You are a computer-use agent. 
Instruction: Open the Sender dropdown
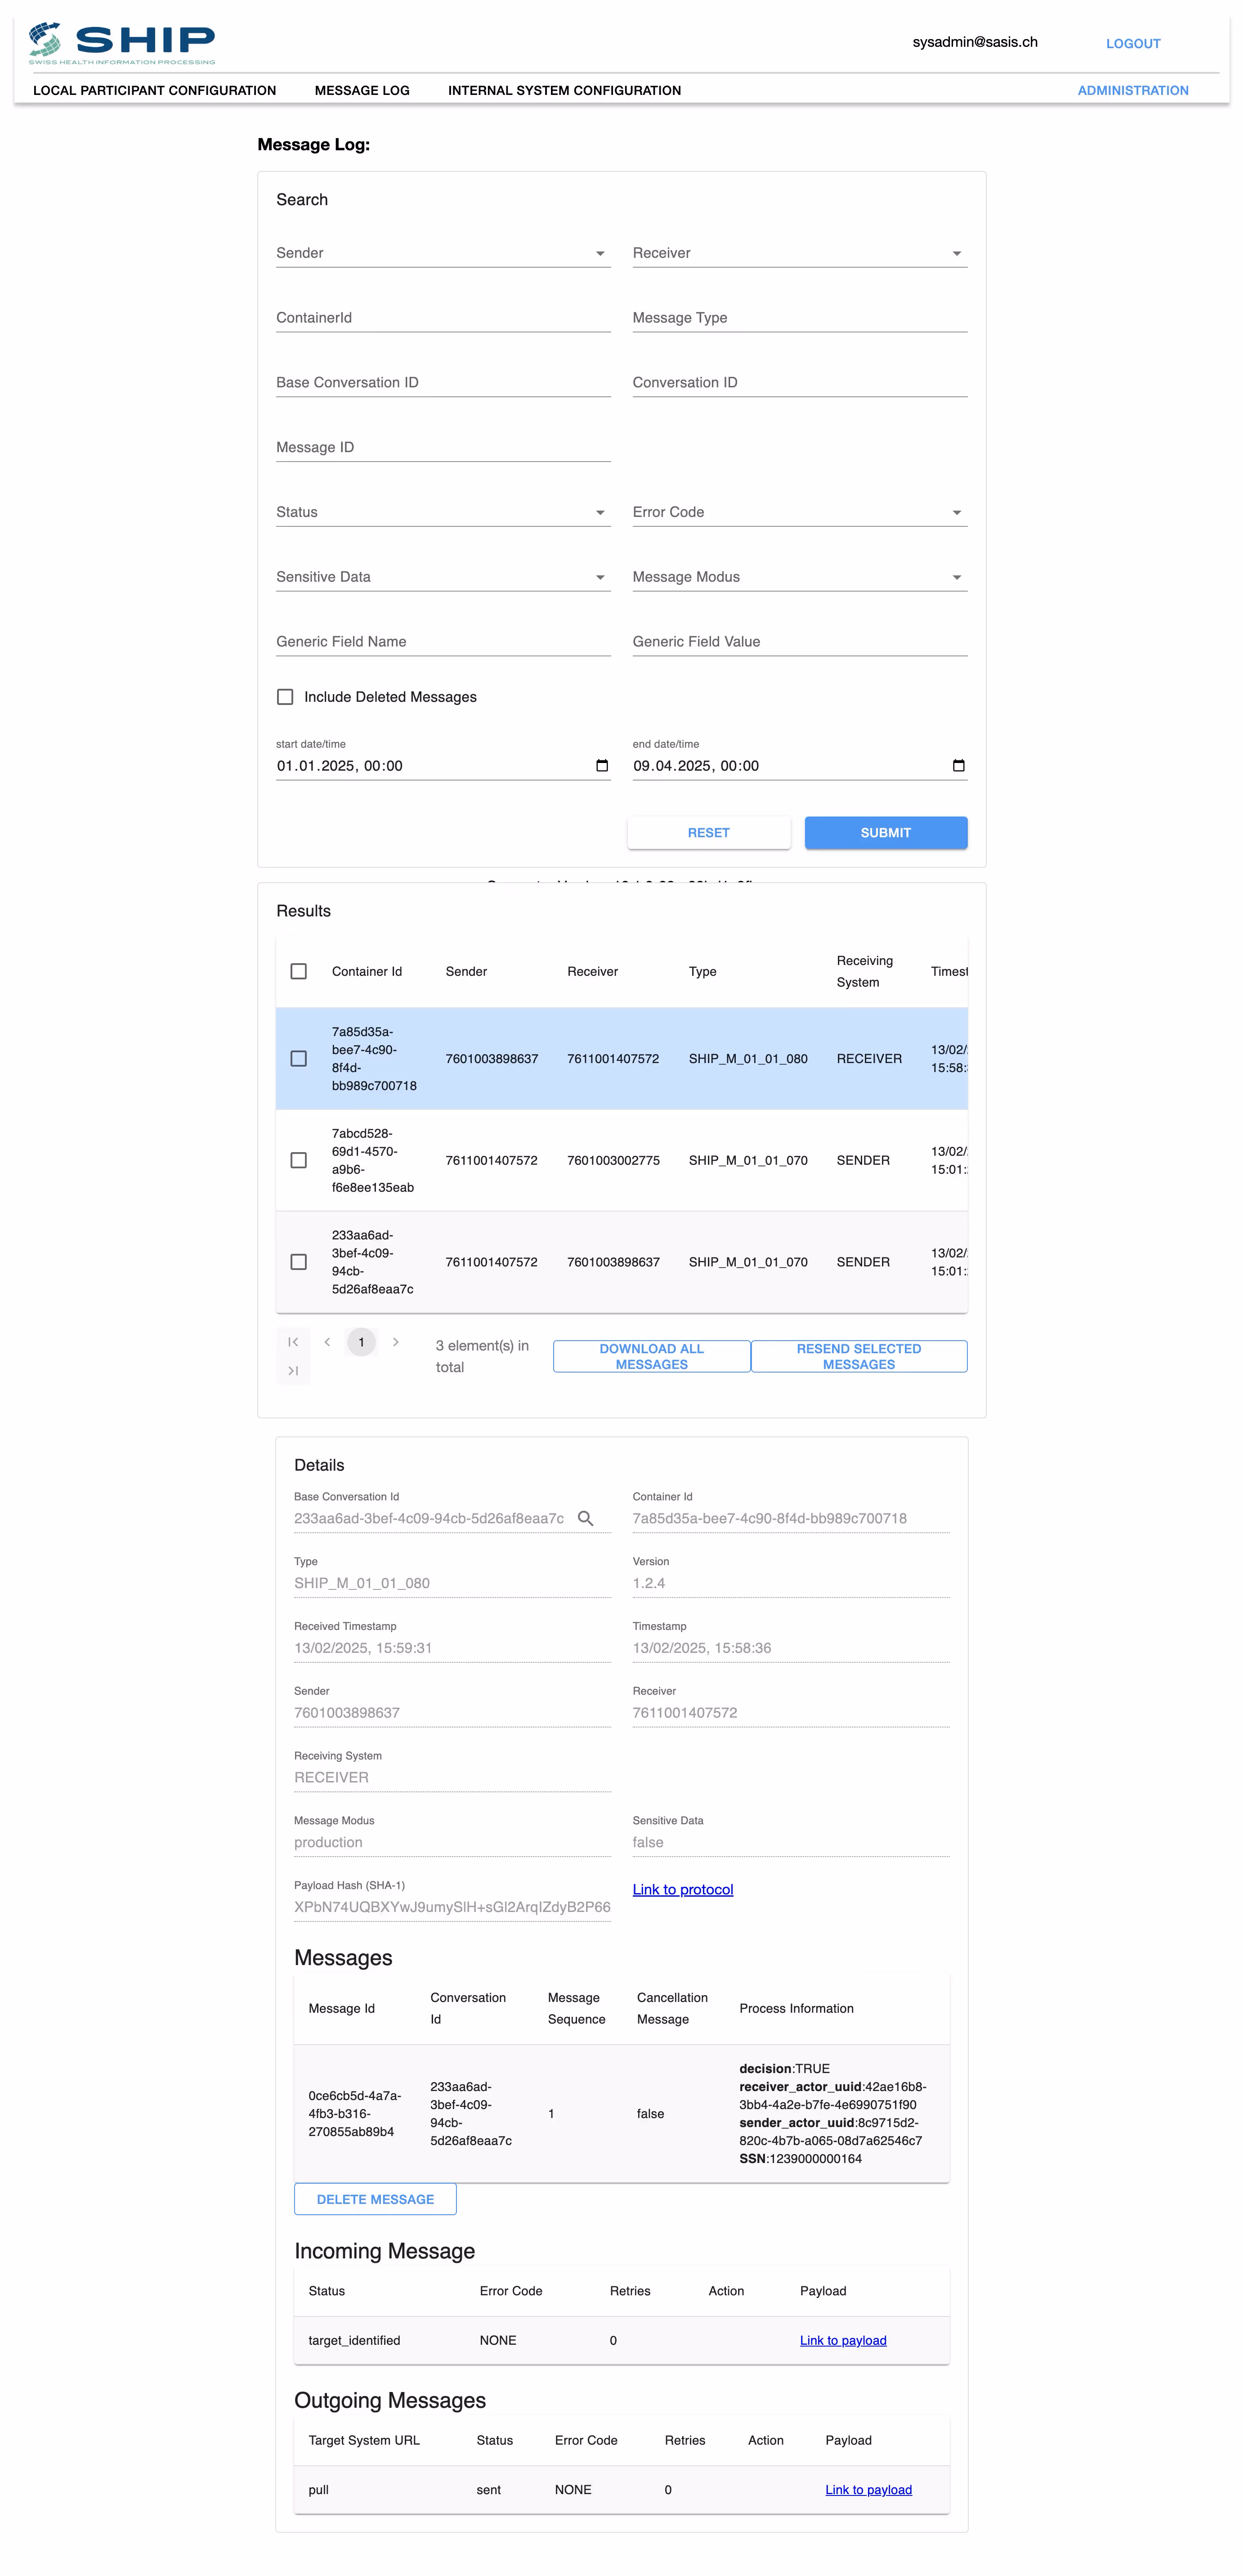pyautogui.click(x=443, y=253)
